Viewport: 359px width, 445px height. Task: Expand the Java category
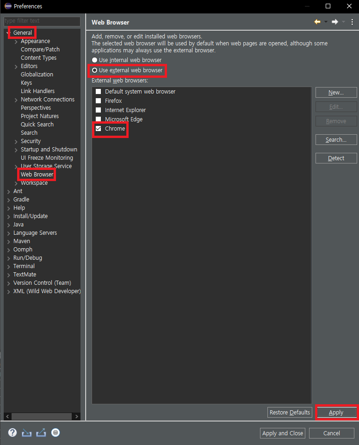pos(9,225)
